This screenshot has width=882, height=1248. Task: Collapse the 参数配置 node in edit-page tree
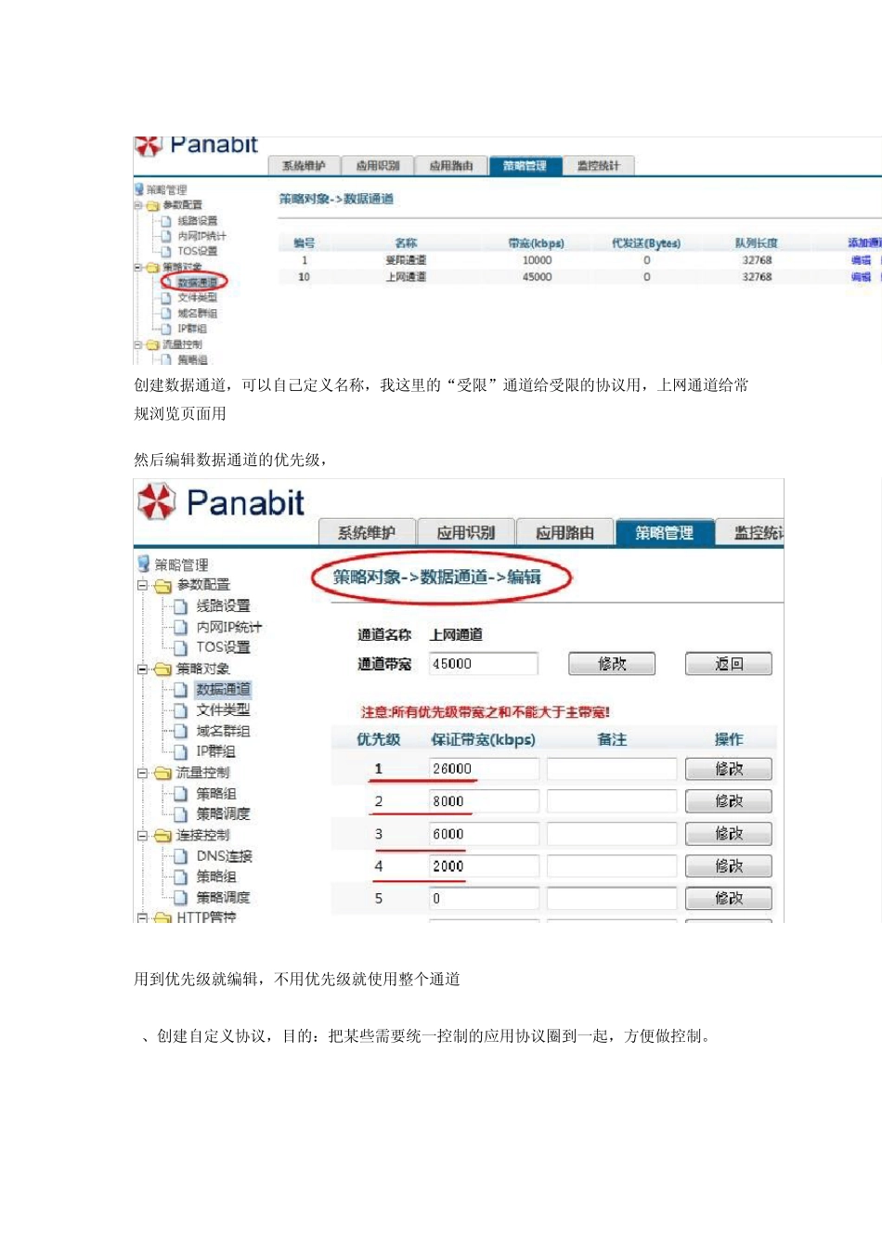(143, 586)
